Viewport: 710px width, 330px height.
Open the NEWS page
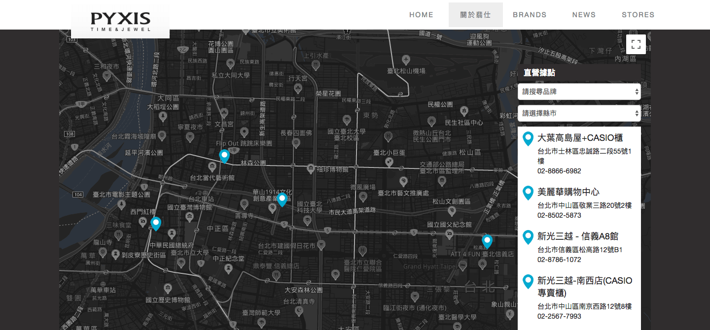tap(584, 15)
